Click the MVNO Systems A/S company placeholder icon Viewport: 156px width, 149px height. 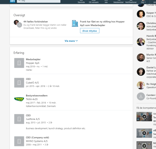(x=19, y=141)
